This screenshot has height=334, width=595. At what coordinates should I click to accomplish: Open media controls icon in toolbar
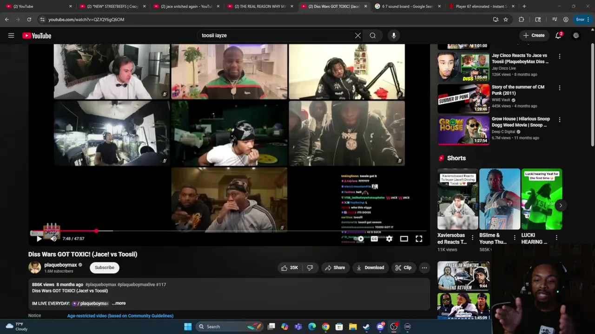click(x=555, y=19)
